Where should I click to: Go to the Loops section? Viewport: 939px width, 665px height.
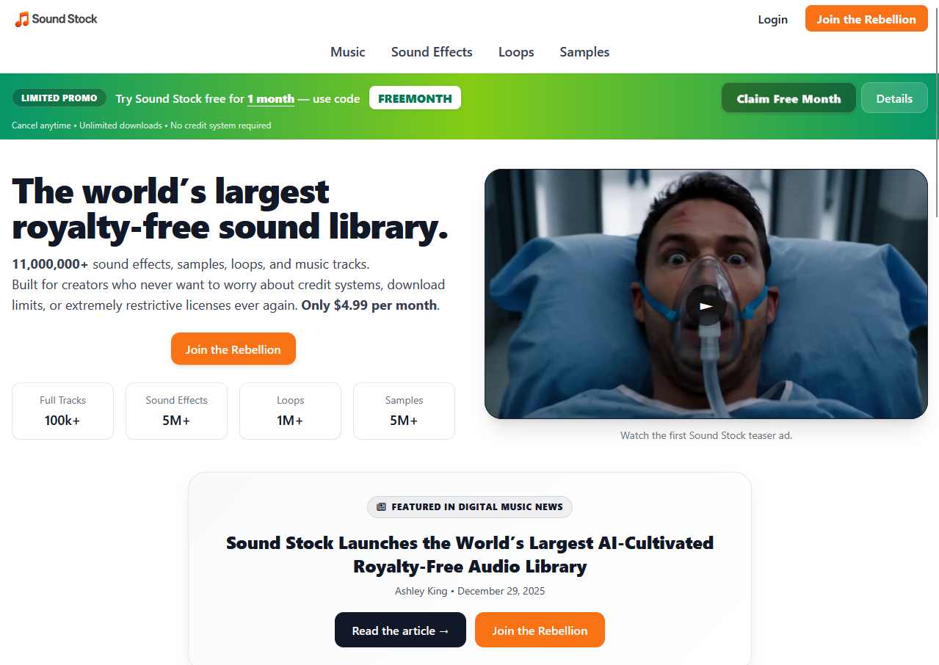tap(516, 52)
